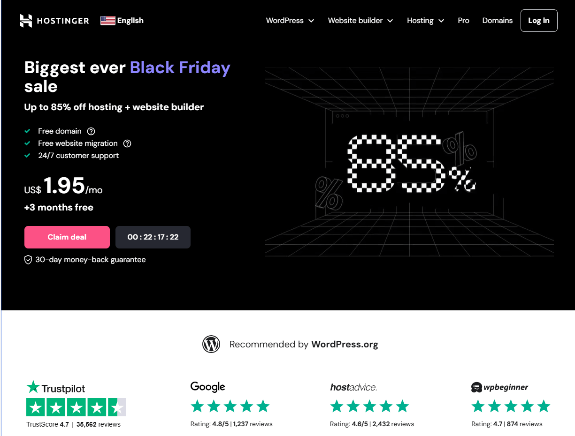Click the hostadvice logo
Screen dimensions: 575x436
(353, 387)
